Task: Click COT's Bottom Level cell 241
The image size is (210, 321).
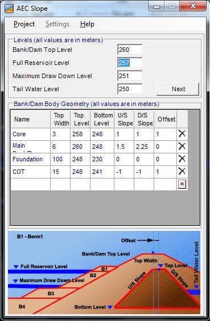Action: click(102, 172)
